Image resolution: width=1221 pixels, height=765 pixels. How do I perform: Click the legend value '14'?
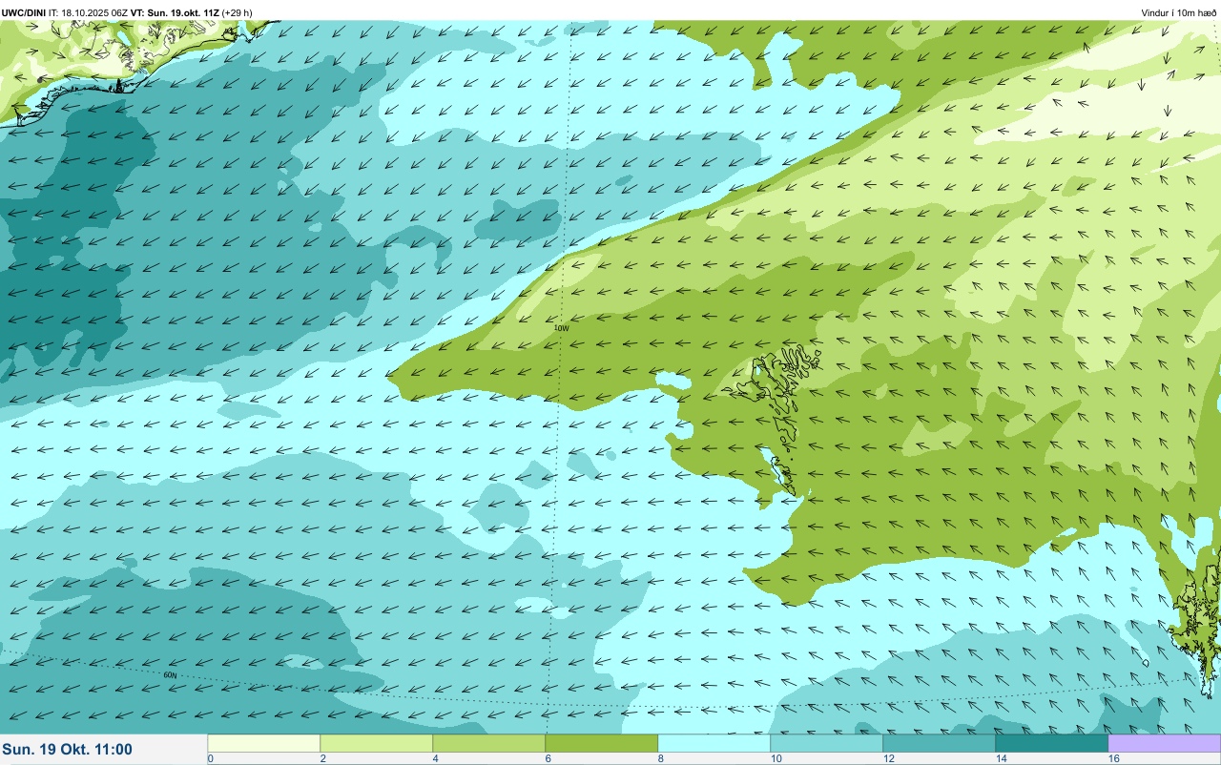pyautogui.click(x=1001, y=758)
